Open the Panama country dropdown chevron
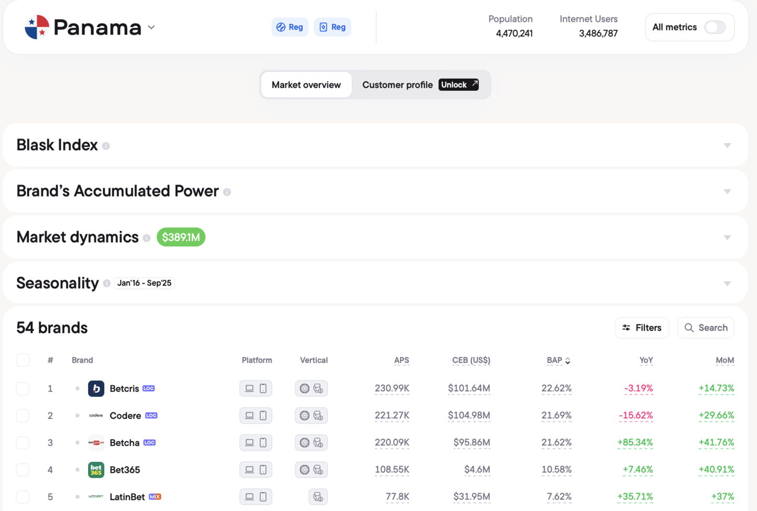The image size is (757, 511). [x=152, y=27]
